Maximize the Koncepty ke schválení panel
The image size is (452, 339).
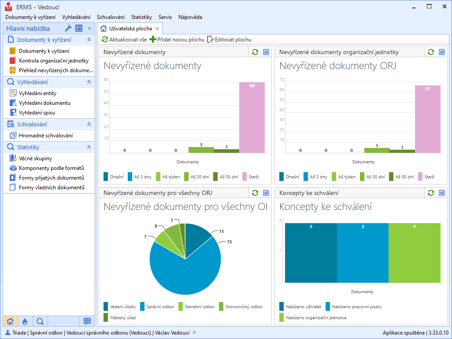(442, 193)
